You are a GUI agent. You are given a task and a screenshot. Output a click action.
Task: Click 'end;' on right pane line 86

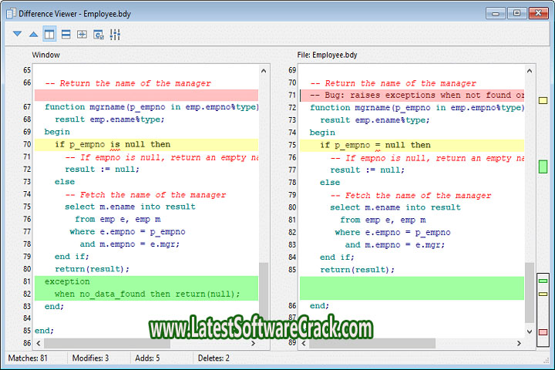(x=319, y=306)
